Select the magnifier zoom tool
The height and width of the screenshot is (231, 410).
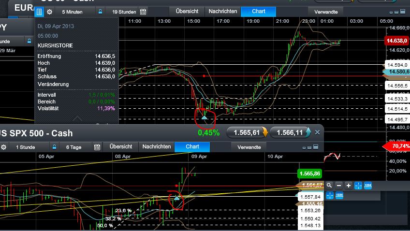[329, 186]
